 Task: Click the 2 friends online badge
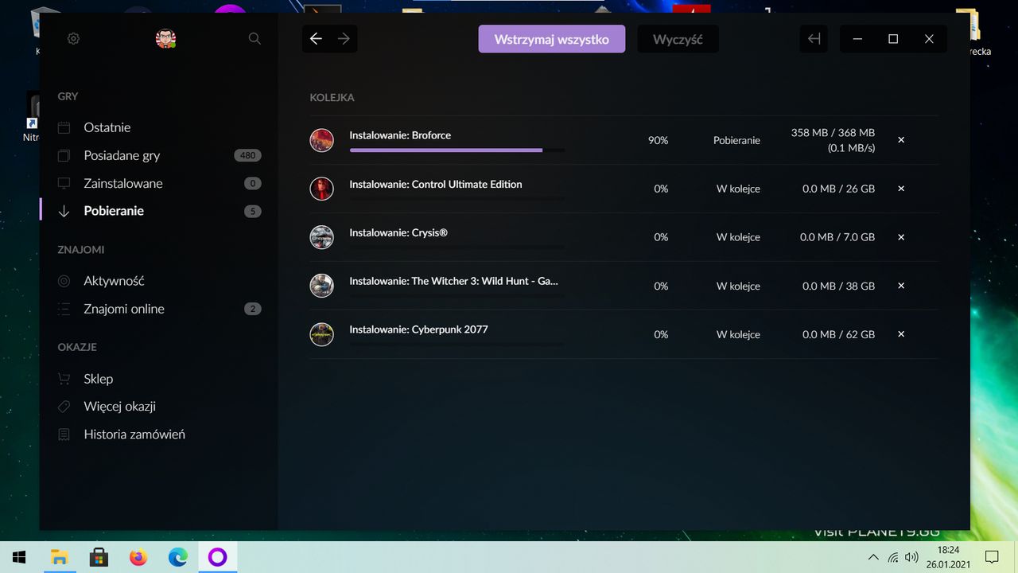pos(253,309)
